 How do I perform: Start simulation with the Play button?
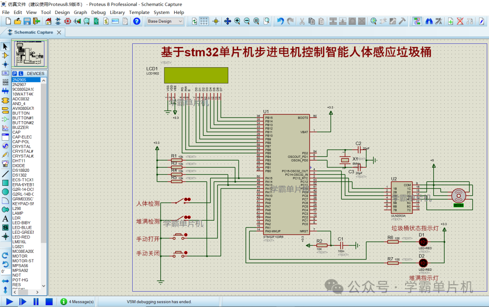(10, 302)
